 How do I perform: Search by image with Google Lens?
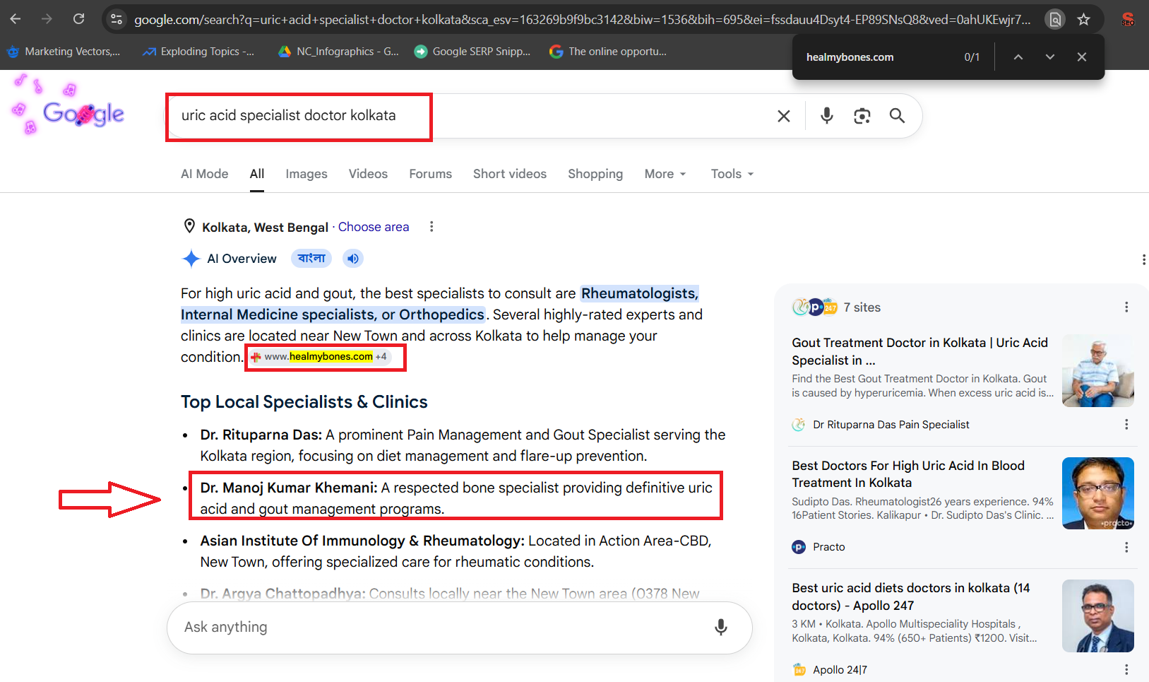862,116
